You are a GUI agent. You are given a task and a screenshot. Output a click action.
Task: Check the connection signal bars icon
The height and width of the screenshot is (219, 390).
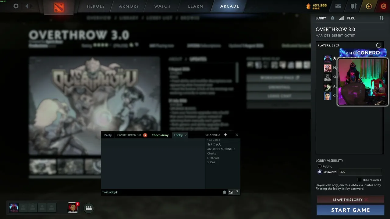click(342, 18)
